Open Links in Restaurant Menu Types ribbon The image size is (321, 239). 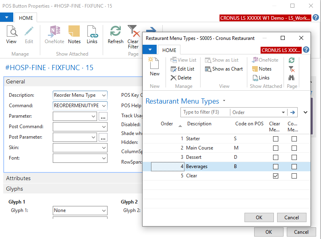pyautogui.click(x=261, y=78)
